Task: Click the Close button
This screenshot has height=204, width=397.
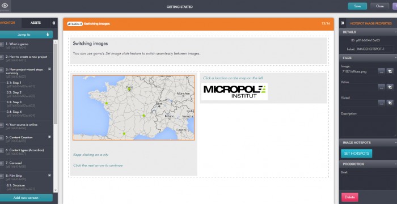Action: pyautogui.click(x=379, y=6)
